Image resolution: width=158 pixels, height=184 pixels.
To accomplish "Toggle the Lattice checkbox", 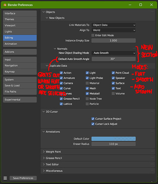I will 61,104.
